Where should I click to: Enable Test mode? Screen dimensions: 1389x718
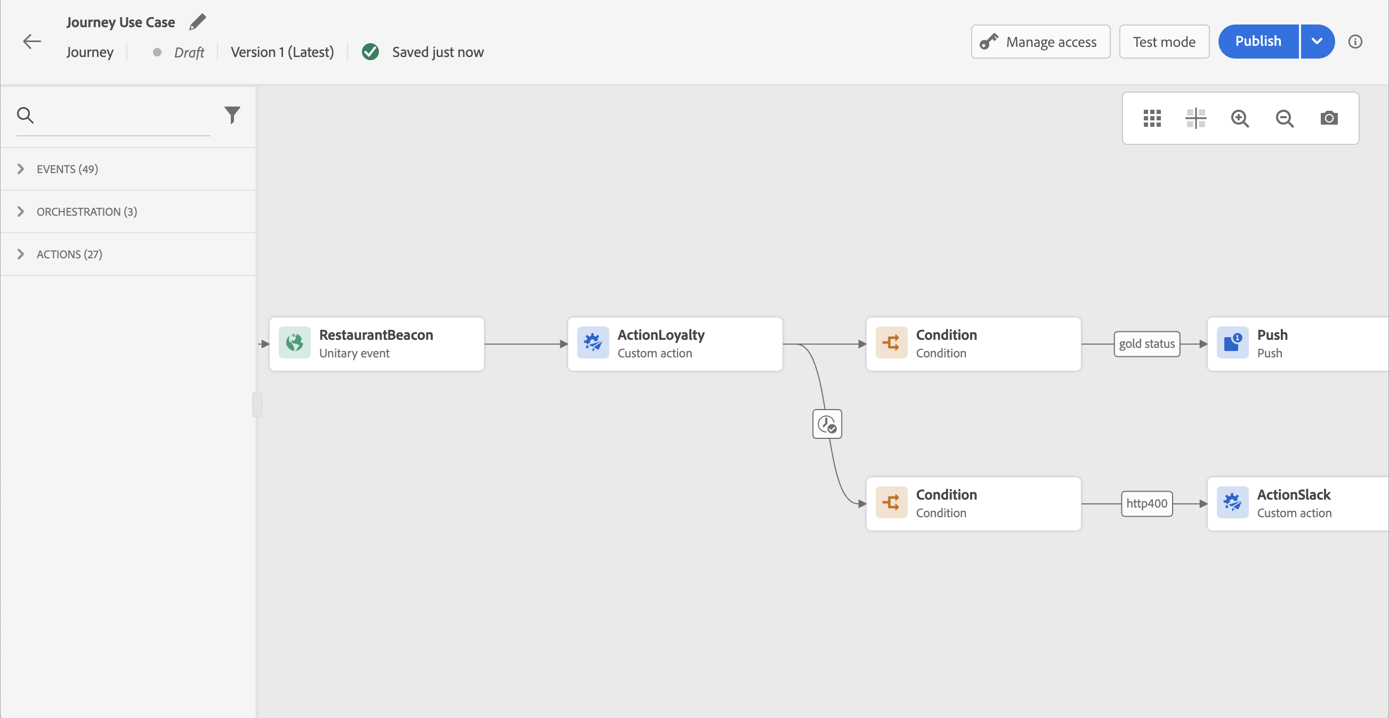1164,42
